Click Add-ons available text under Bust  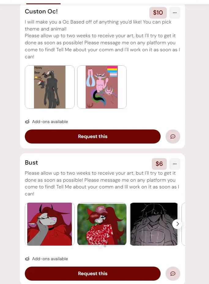(x=50, y=259)
